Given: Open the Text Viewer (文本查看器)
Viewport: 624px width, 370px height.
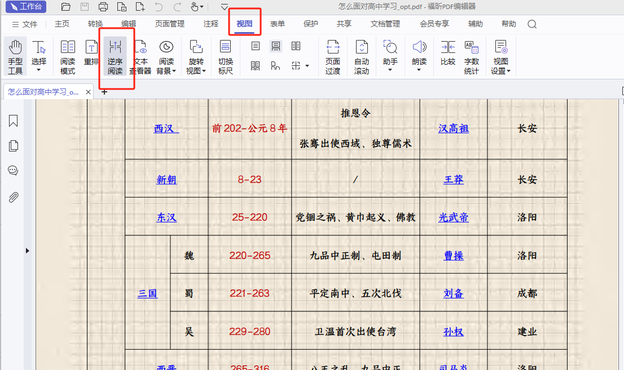Looking at the screenshot, I should tap(140, 56).
